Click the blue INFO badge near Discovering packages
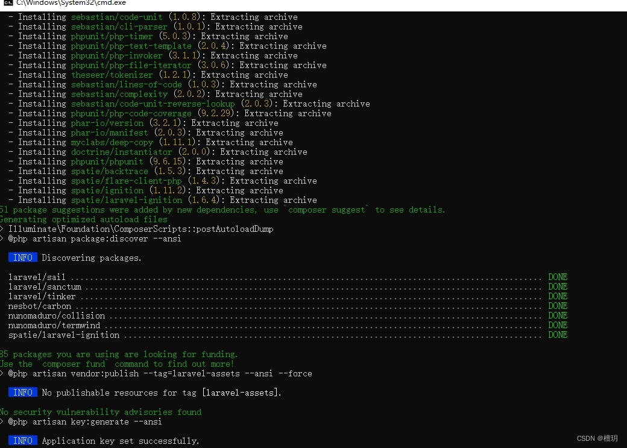627x448 pixels. [22, 257]
